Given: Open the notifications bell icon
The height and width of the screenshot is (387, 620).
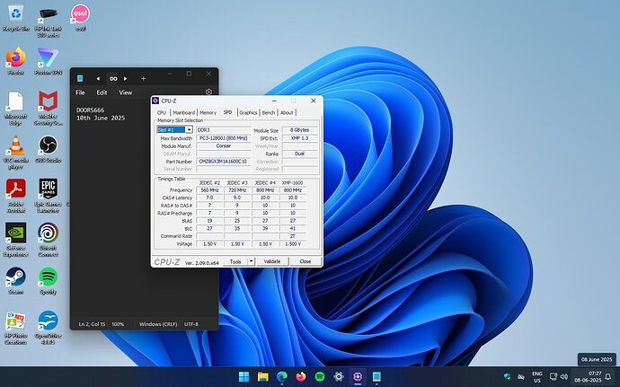Looking at the screenshot, I should click(x=608, y=377).
